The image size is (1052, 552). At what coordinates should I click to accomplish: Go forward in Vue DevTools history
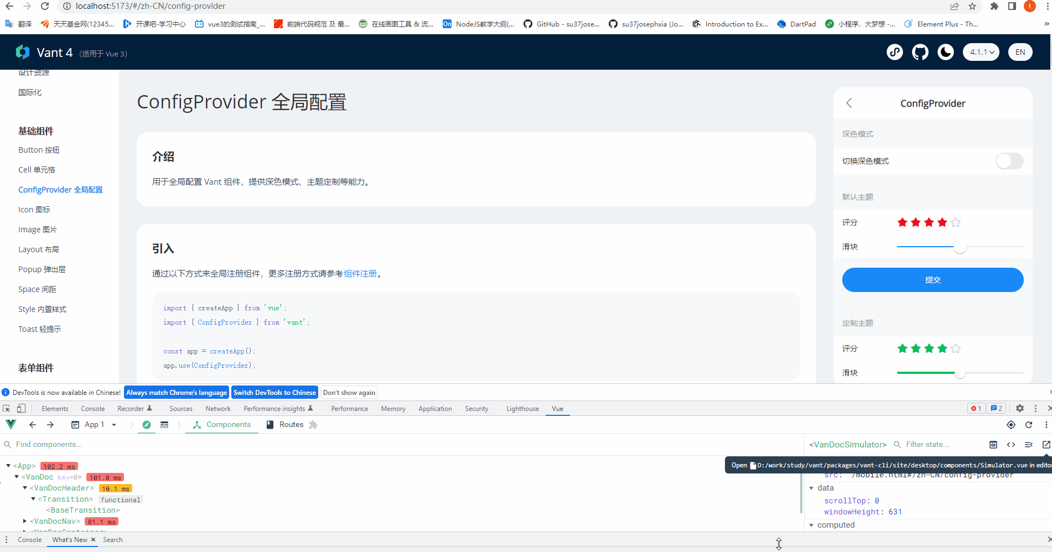[x=50, y=425]
